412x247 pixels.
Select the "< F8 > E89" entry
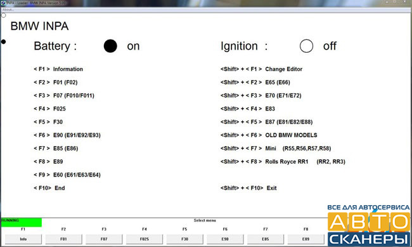coord(48,161)
